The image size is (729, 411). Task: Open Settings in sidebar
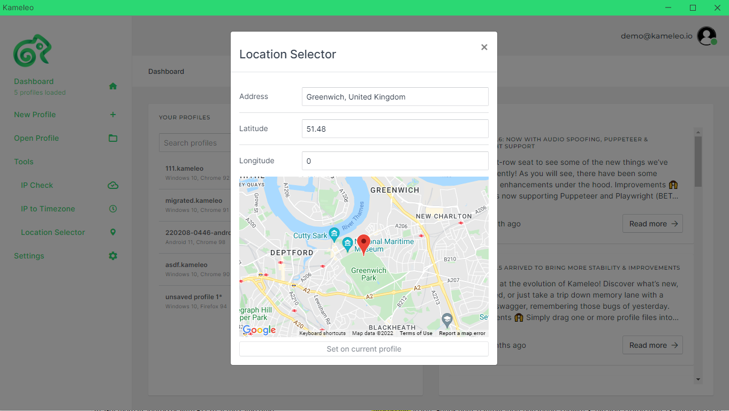pos(29,256)
